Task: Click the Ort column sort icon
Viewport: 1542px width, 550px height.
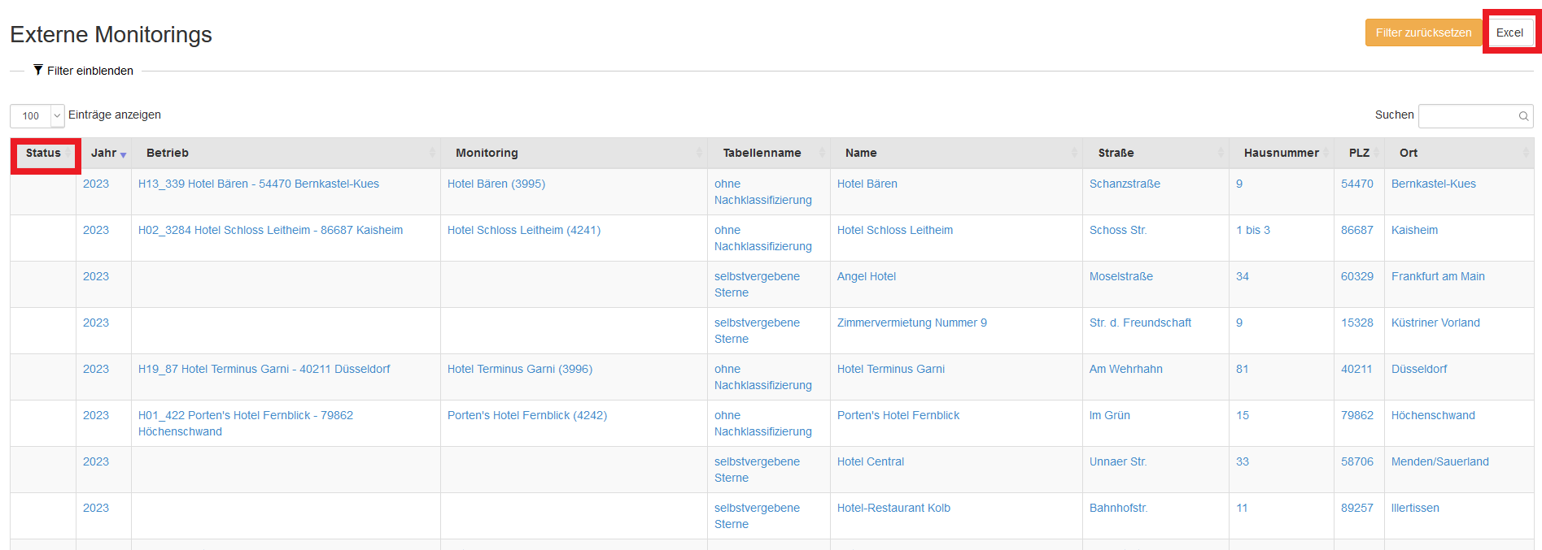Action: 1526,153
